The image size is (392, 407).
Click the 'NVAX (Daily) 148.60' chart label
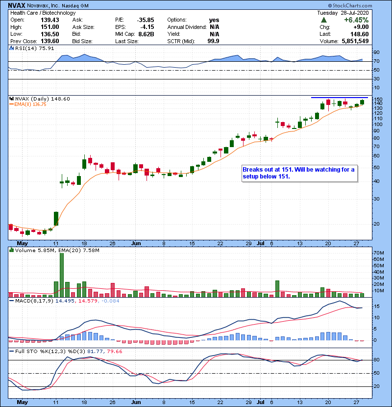coord(42,99)
